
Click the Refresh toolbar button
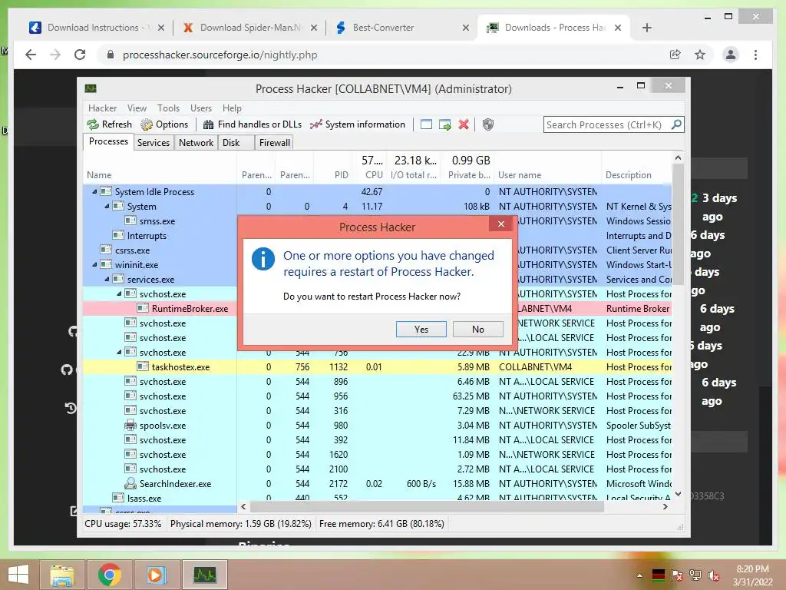click(109, 124)
